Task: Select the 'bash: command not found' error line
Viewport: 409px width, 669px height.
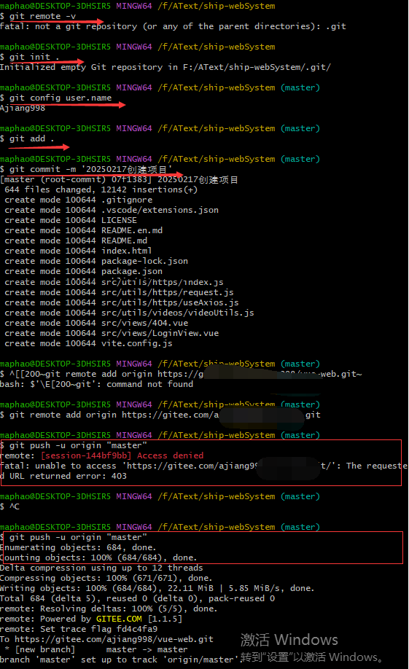Action: [x=96, y=384]
